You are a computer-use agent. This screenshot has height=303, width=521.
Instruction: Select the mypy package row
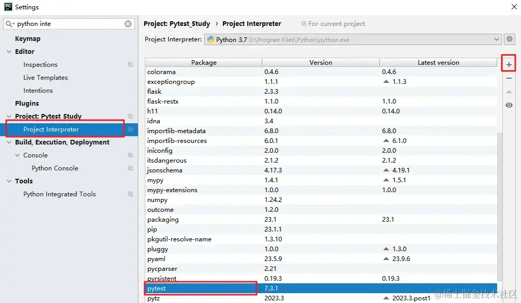click(x=321, y=180)
